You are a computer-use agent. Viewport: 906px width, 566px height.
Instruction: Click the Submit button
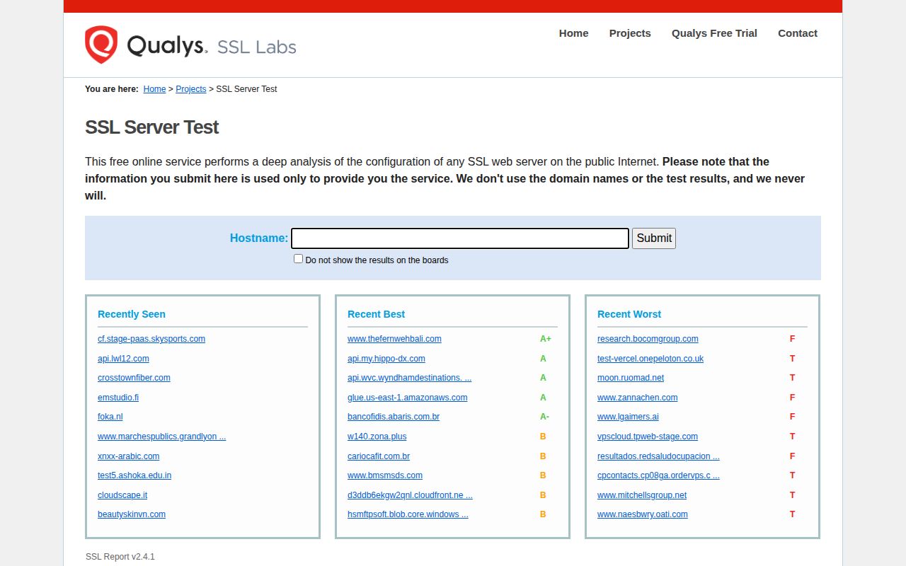(x=653, y=238)
